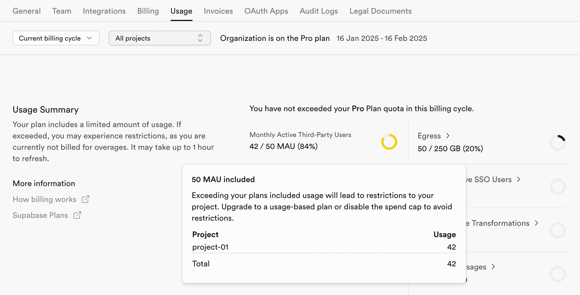Open the Invoices tab
The width and height of the screenshot is (580, 295).
pos(218,11)
